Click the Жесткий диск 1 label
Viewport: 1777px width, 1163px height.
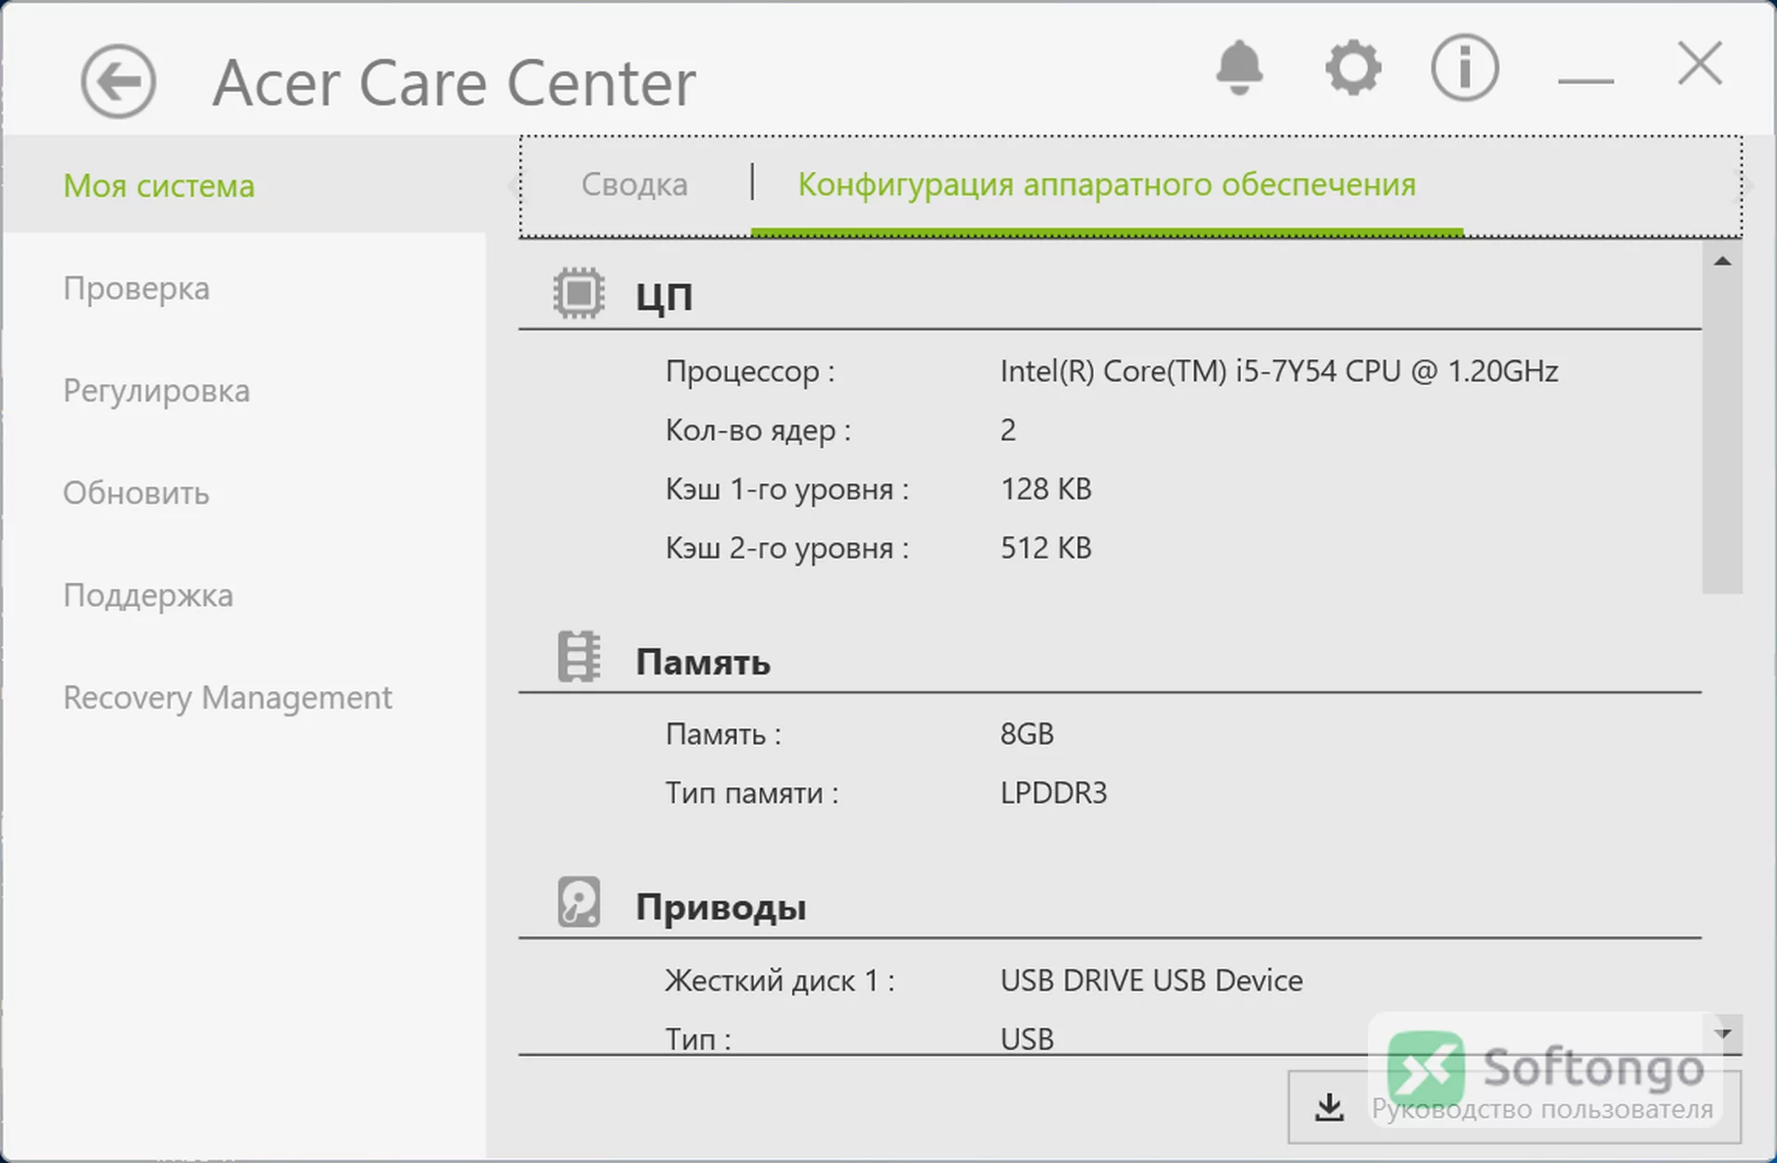(779, 981)
